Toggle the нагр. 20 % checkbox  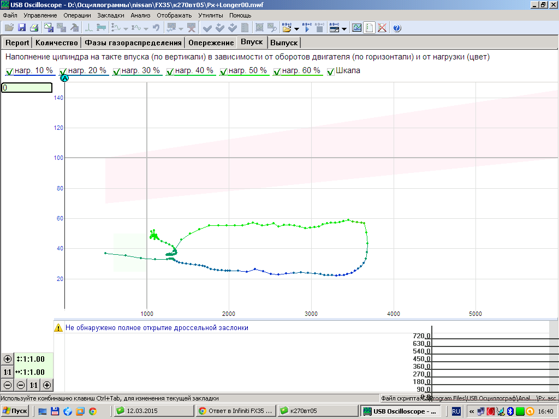click(63, 71)
